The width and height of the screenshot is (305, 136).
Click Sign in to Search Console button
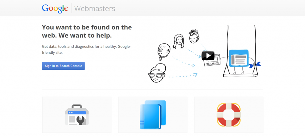(x=63, y=66)
